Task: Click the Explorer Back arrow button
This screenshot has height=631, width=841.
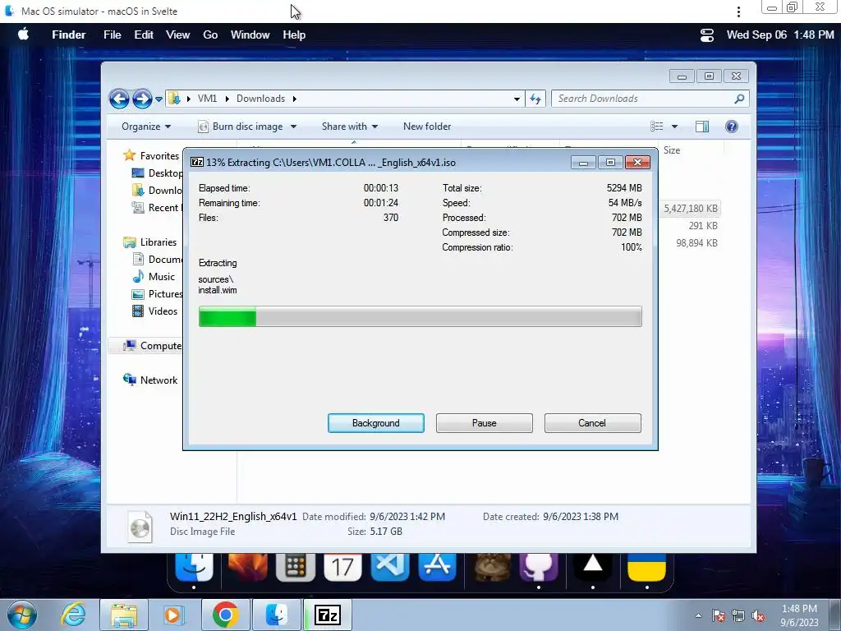Action: pyautogui.click(x=119, y=99)
